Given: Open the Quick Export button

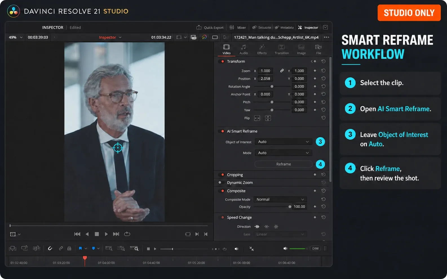Looking at the screenshot, I should click(x=210, y=28).
